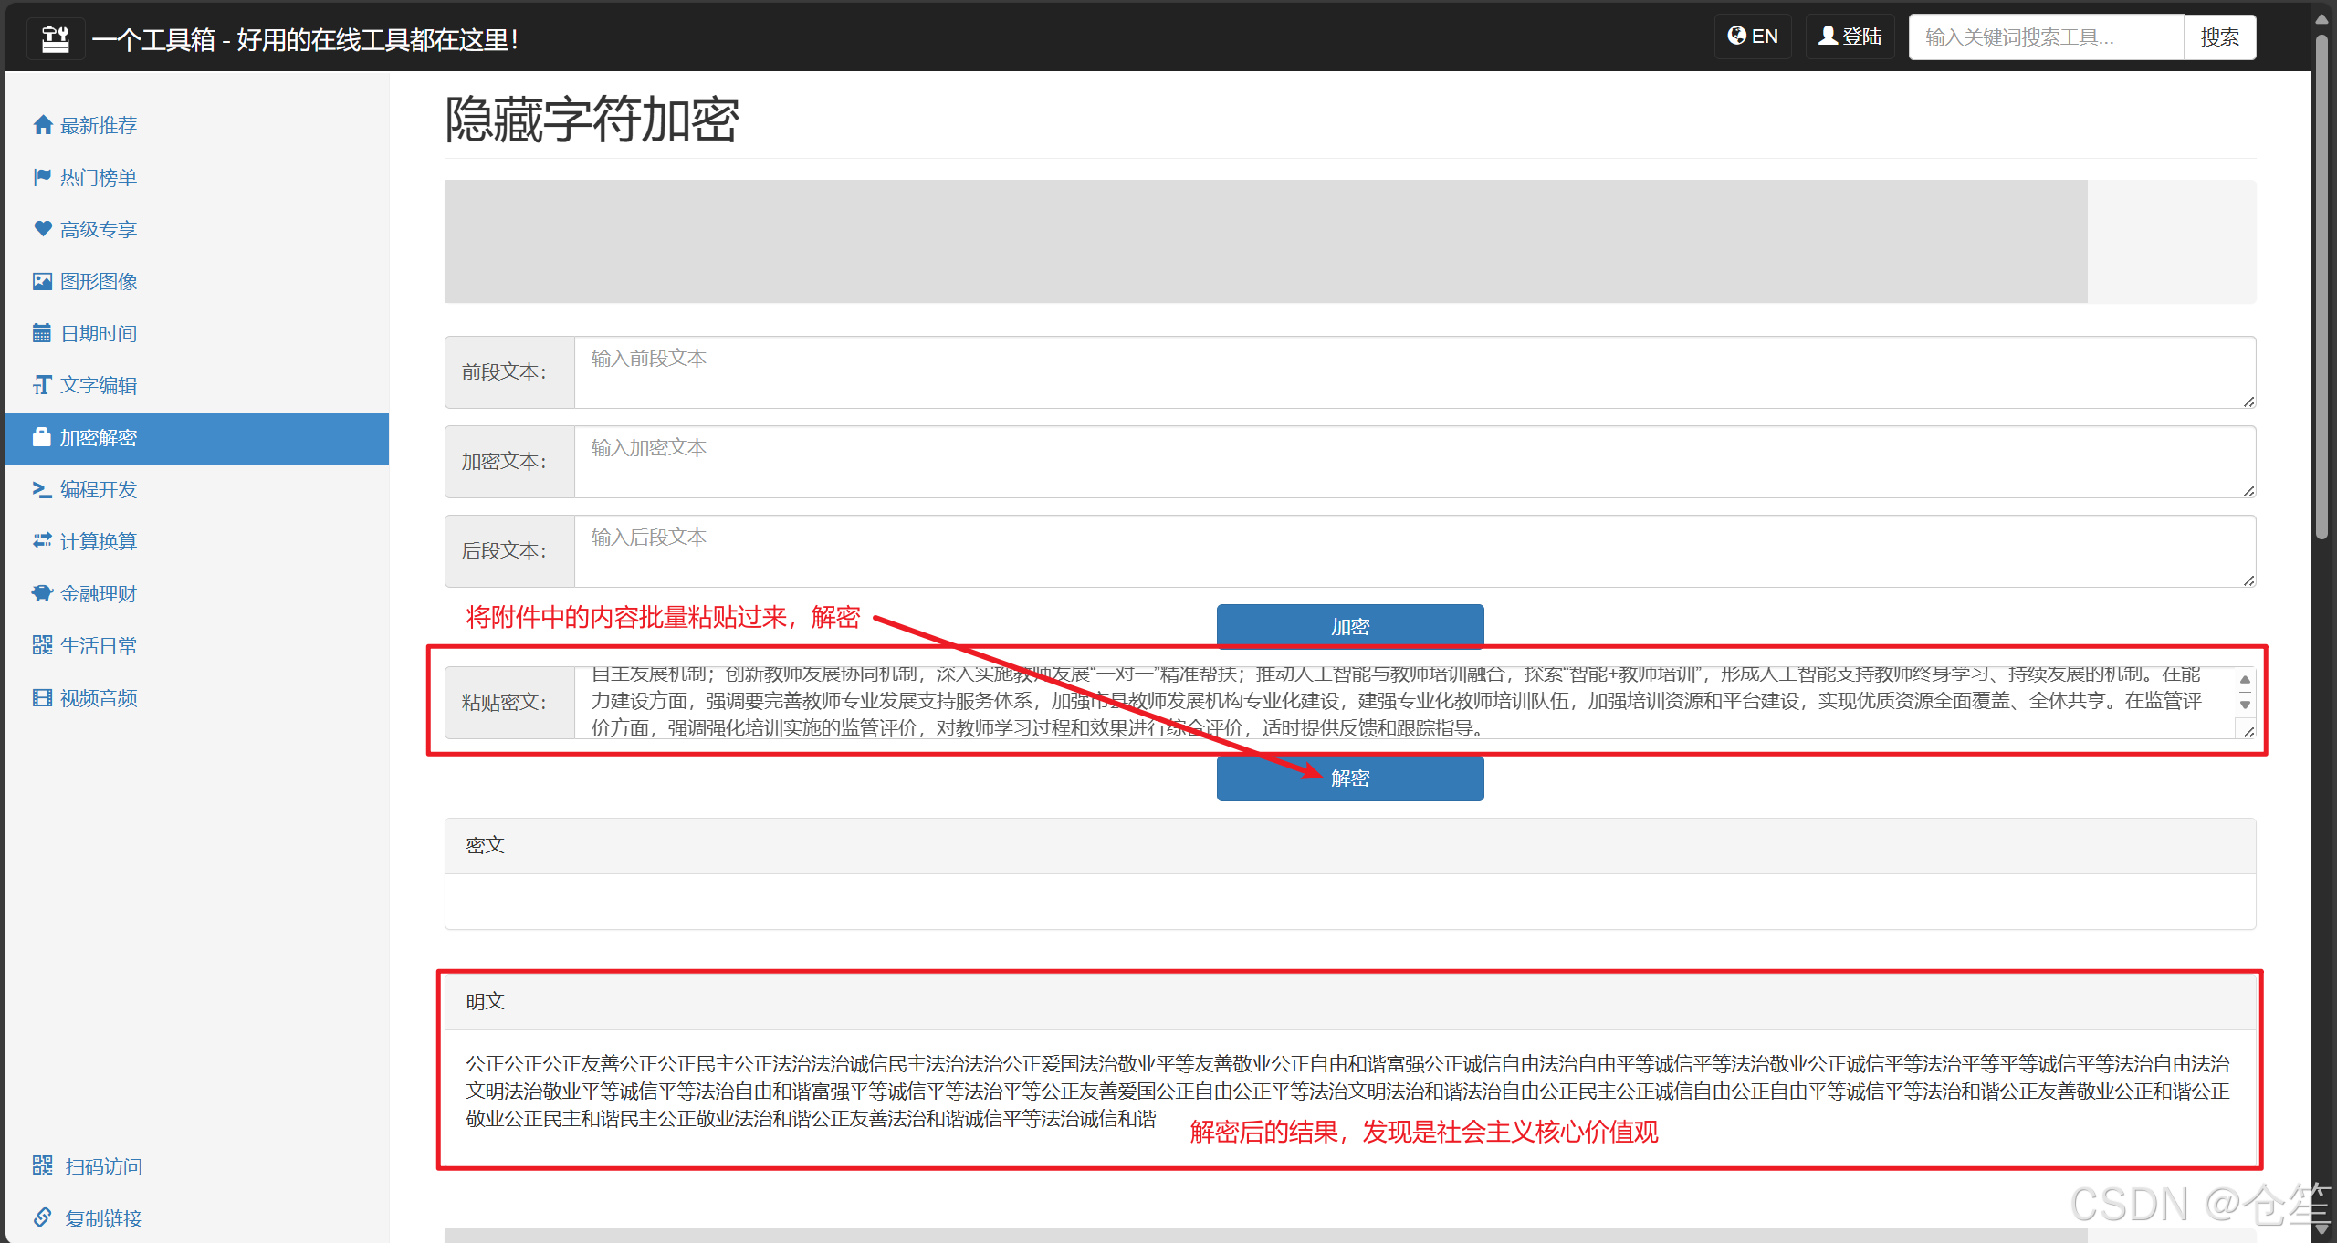Screen dimensions: 2337x1243
Task: Click the film icon beside 视频音频
Action: (42, 698)
